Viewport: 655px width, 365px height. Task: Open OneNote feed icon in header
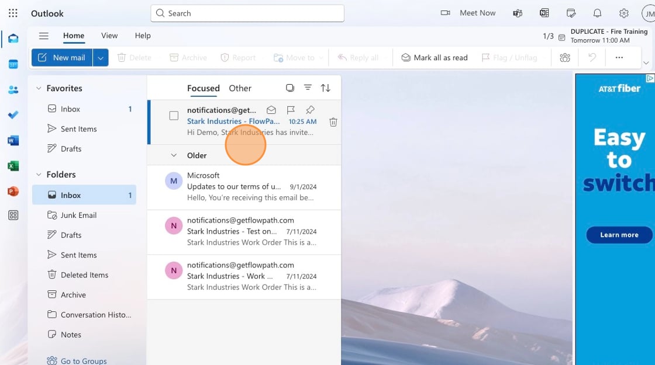544,13
